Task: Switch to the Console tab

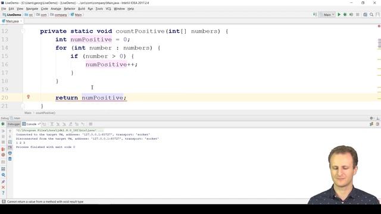Action: pos(31,124)
